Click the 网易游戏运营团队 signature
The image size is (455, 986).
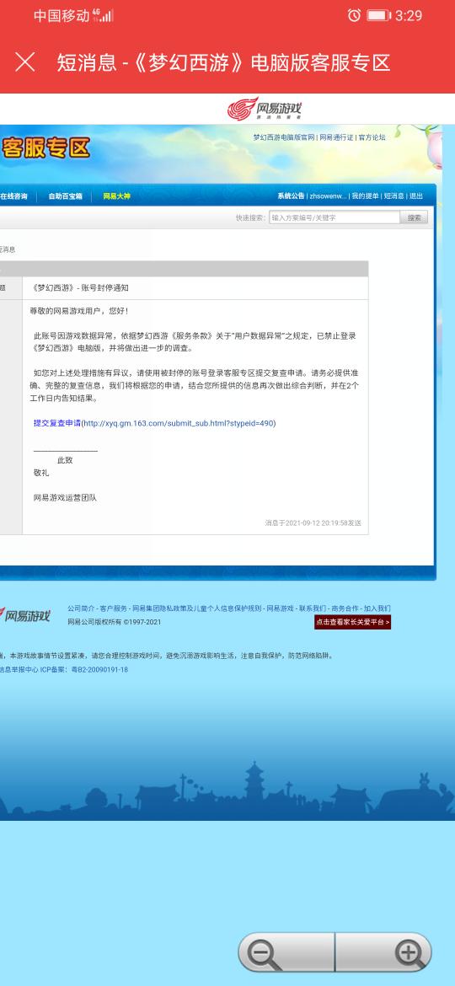(x=65, y=497)
